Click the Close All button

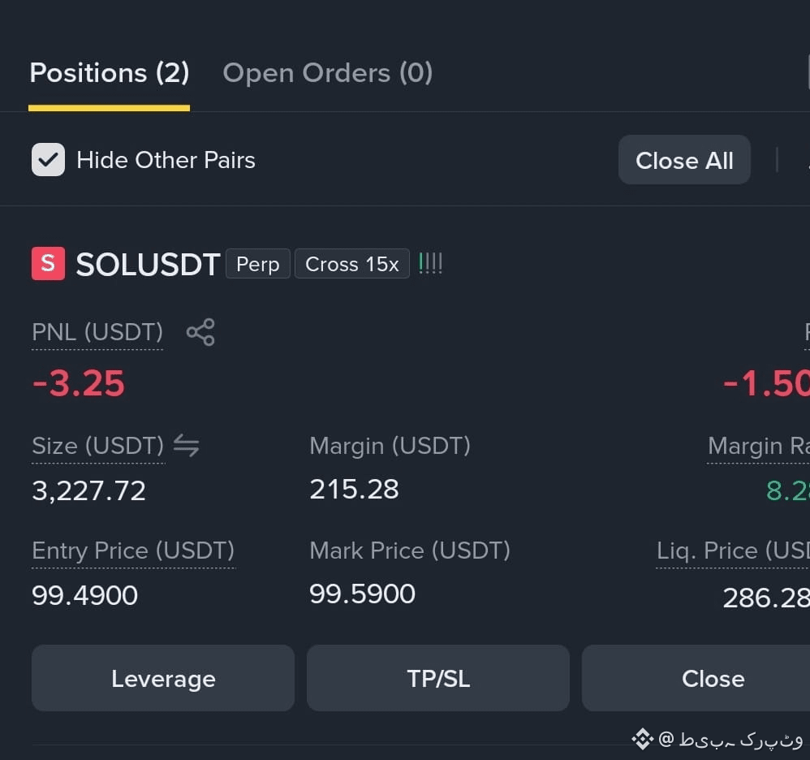point(684,160)
